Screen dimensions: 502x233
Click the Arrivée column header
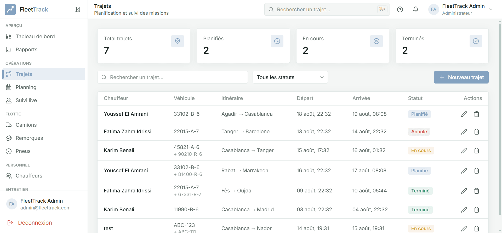pyautogui.click(x=361, y=98)
